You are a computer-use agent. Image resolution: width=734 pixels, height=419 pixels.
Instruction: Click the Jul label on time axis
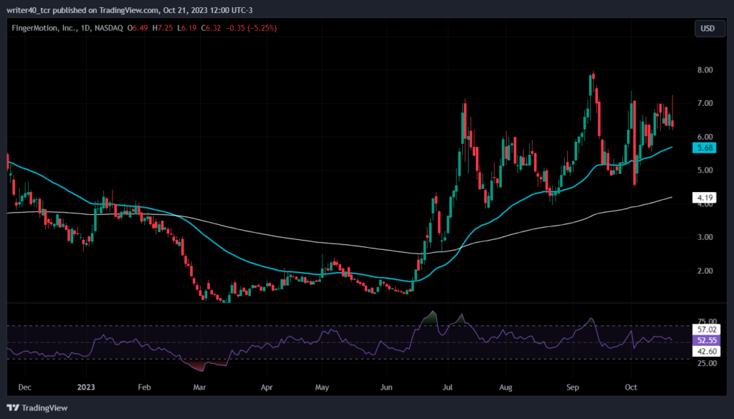[x=447, y=387]
